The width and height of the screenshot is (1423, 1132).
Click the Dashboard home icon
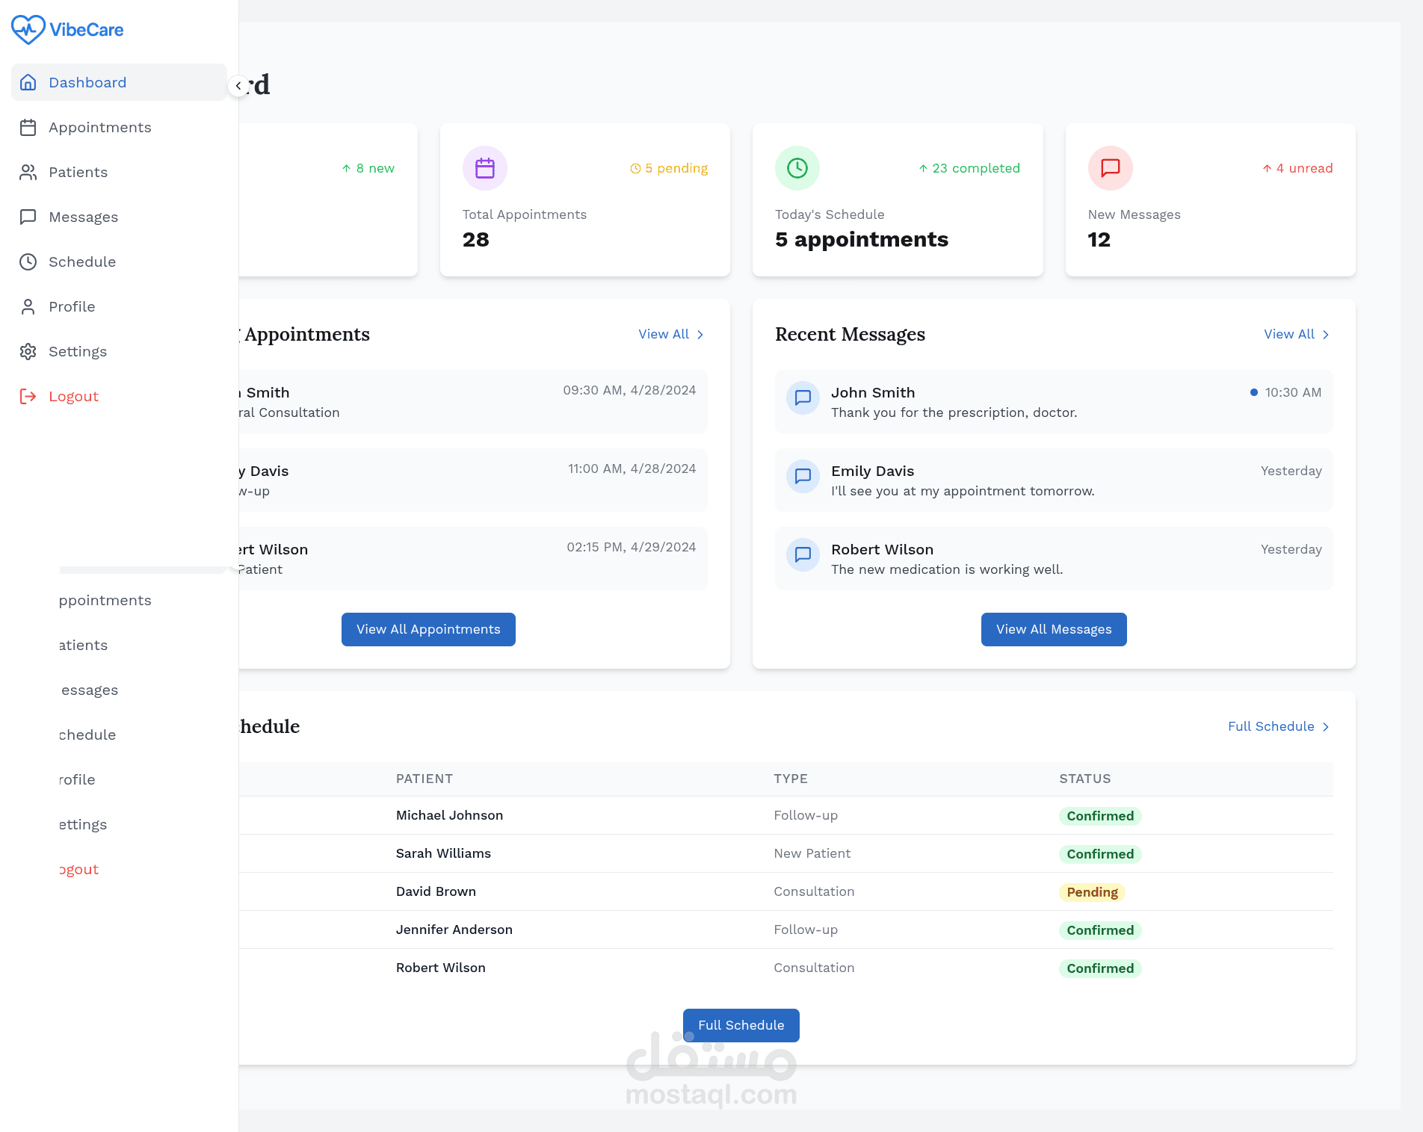click(x=28, y=82)
